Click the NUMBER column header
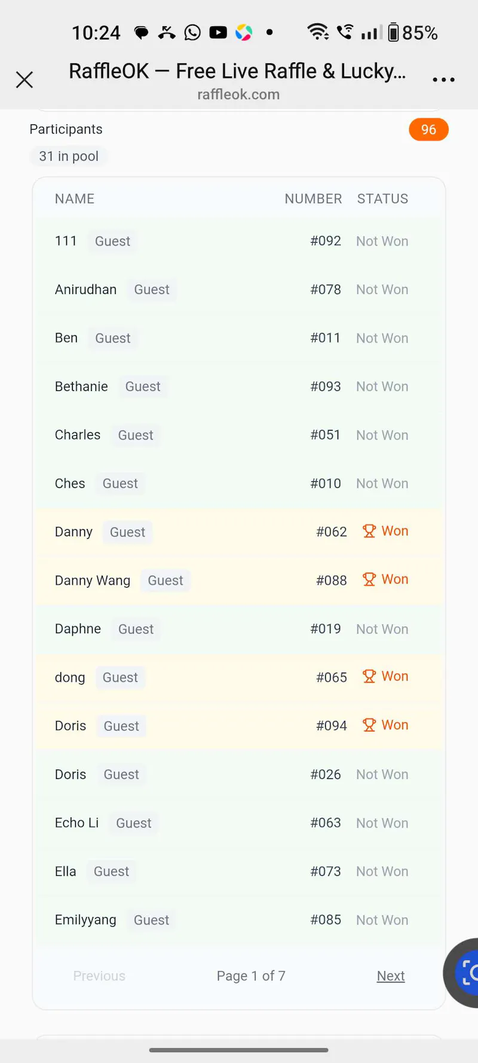This screenshot has width=478, height=1063. [x=313, y=198]
